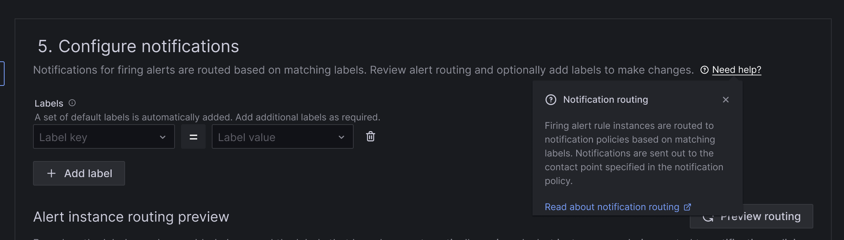Click the trash icon to remove the label row
Screen dimensions: 844x240
click(x=370, y=136)
